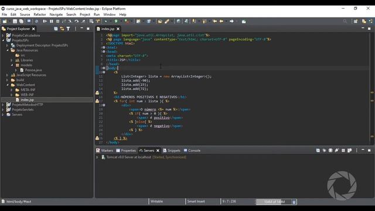Screen dimensions: 375x211
Task: Switch to the Console tab
Action: click(x=192, y=151)
